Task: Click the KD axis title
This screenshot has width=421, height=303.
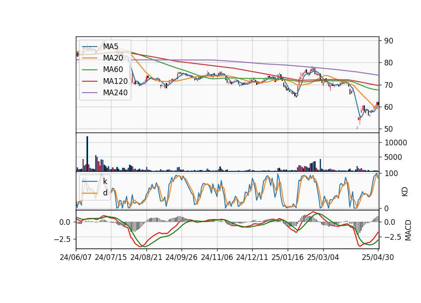Action: click(405, 191)
